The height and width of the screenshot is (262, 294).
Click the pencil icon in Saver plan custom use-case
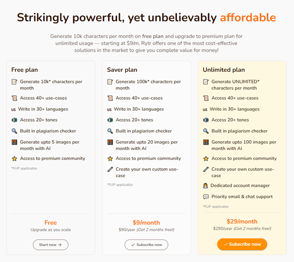point(110,169)
